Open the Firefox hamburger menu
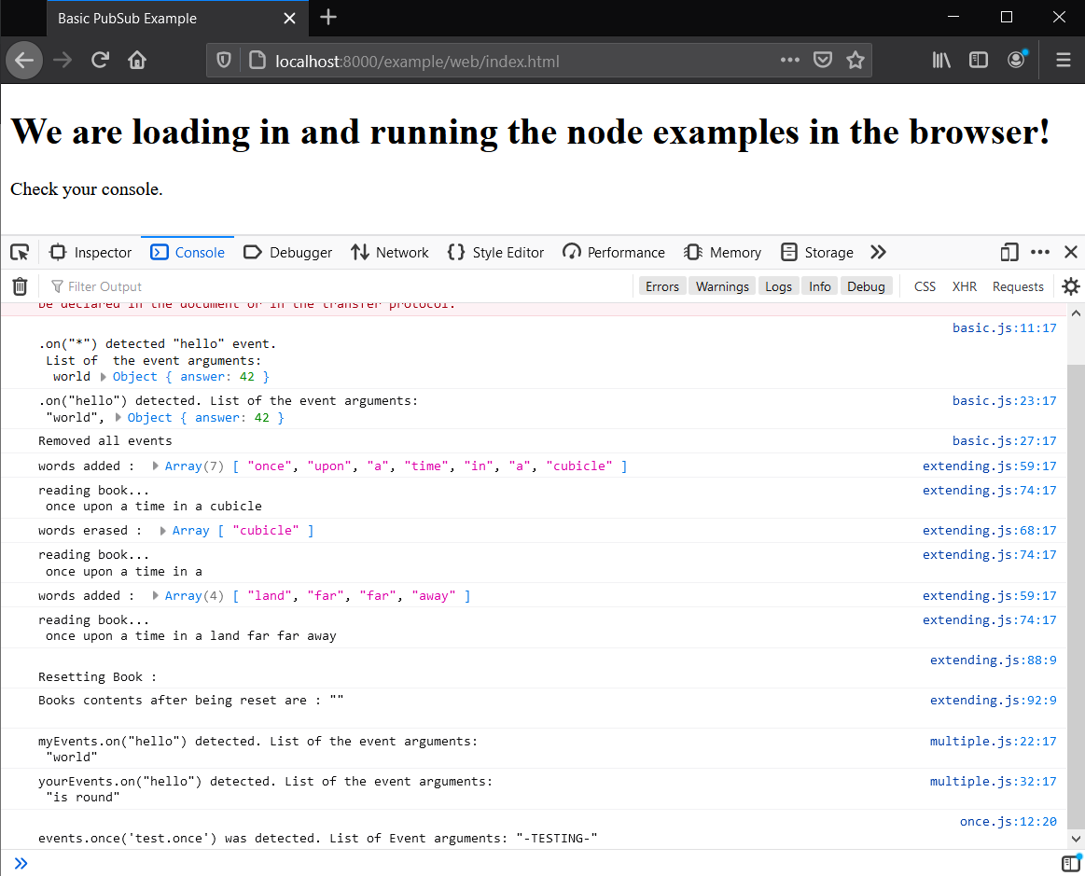1085x876 pixels. (1064, 61)
